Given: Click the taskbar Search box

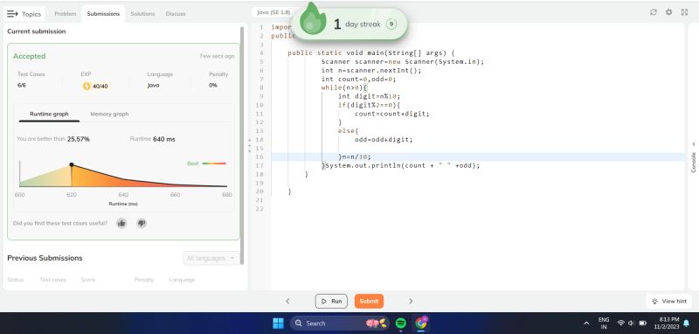Looking at the screenshot, I should pos(340,324).
